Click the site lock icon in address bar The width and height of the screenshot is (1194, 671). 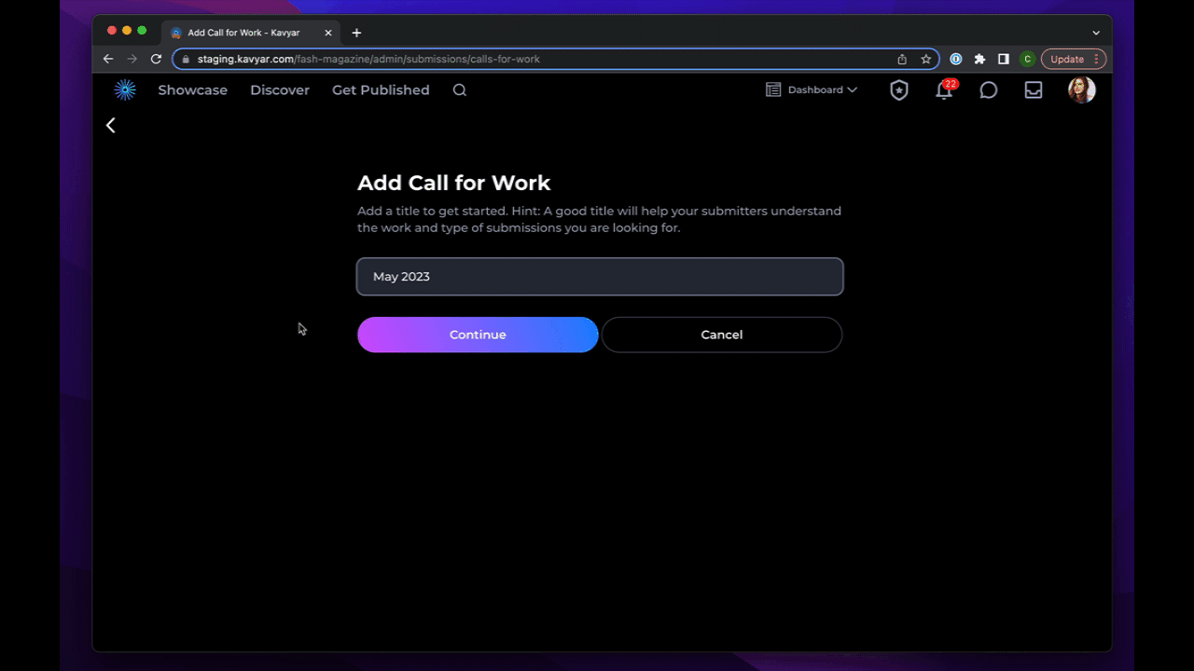tap(186, 59)
